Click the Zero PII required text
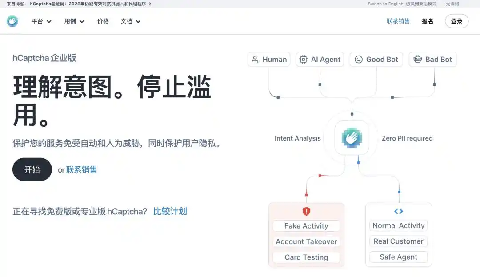 coord(407,138)
